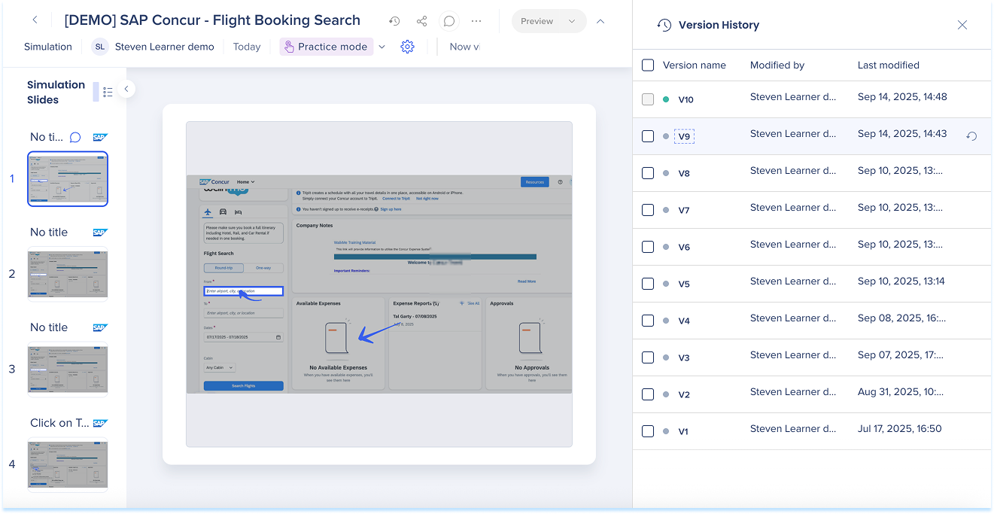Expand the Preview dropdown arrow

coord(572,21)
